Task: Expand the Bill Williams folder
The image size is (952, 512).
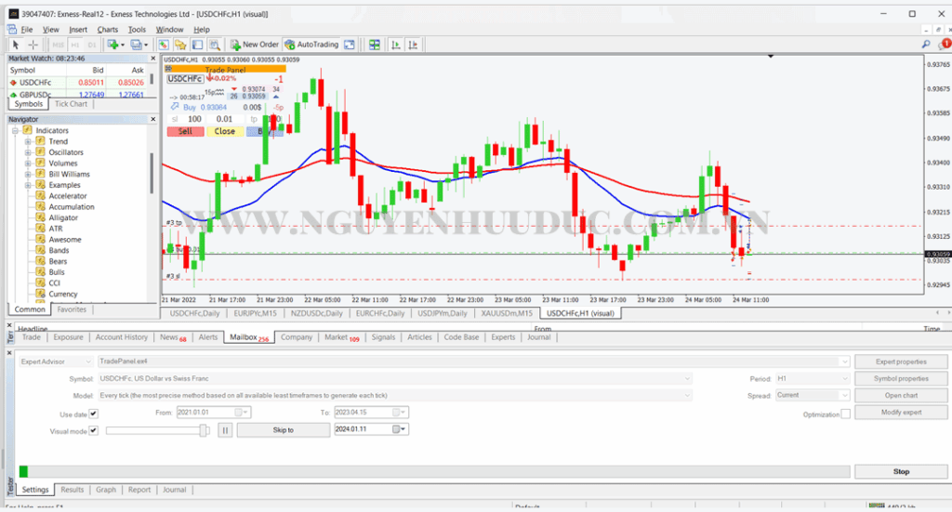Action: 28,174
